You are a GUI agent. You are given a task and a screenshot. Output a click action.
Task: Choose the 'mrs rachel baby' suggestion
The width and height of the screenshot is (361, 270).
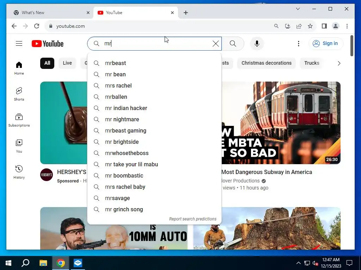tap(154, 187)
